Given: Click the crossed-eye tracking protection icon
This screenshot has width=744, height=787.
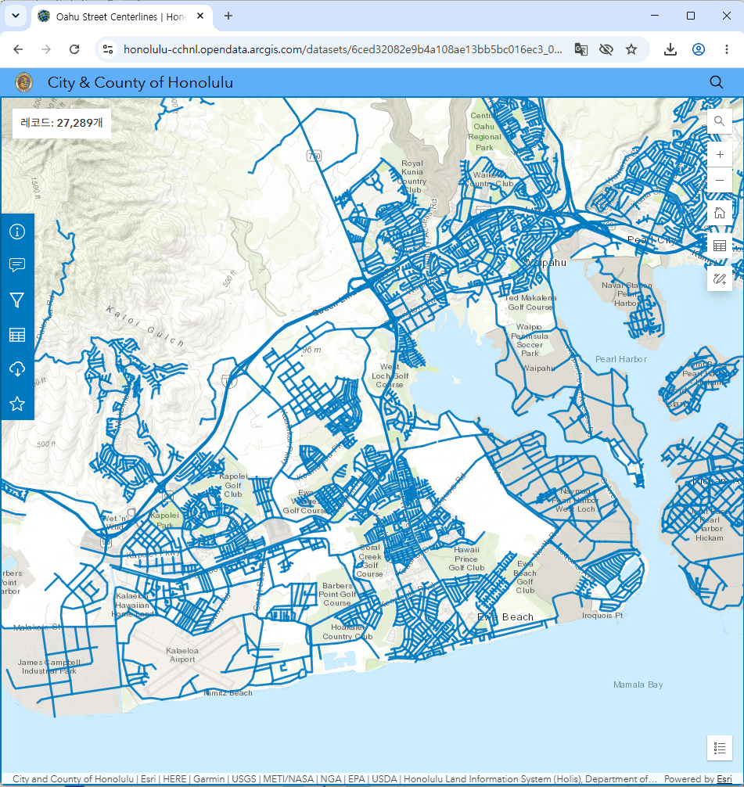Looking at the screenshot, I should click(x=606, y=49).
